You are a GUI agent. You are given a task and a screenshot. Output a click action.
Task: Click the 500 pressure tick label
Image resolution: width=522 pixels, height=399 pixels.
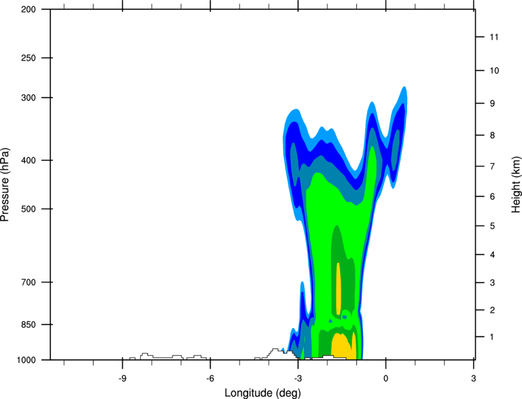(x=28, y=209)
